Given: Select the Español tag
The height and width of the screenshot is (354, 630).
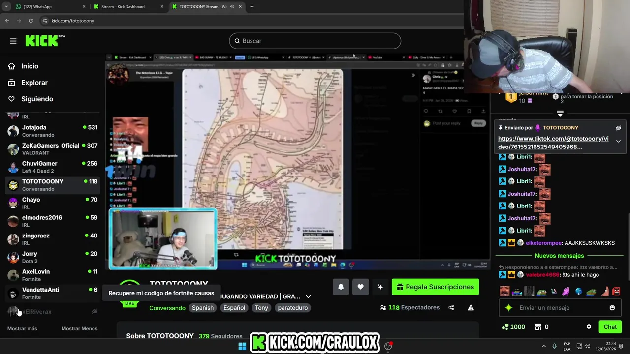Looking at the screenshot, I should (234, 308).
